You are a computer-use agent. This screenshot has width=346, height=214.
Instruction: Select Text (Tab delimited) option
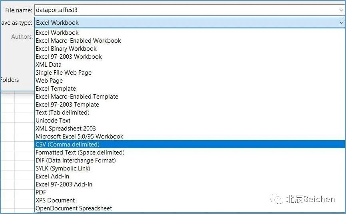(x=62, y=113)
